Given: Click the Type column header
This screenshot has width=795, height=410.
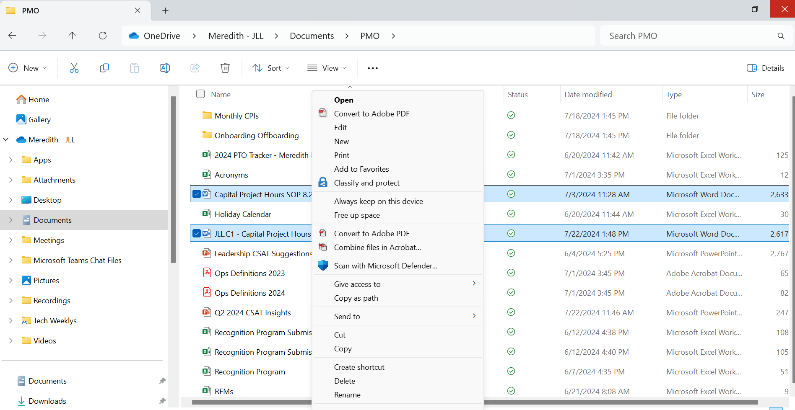Looking at the screenshot, I should point(674,94).
